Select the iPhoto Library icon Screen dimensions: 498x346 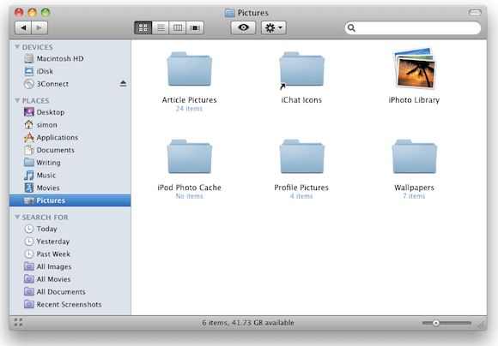(x=414, y=69)
